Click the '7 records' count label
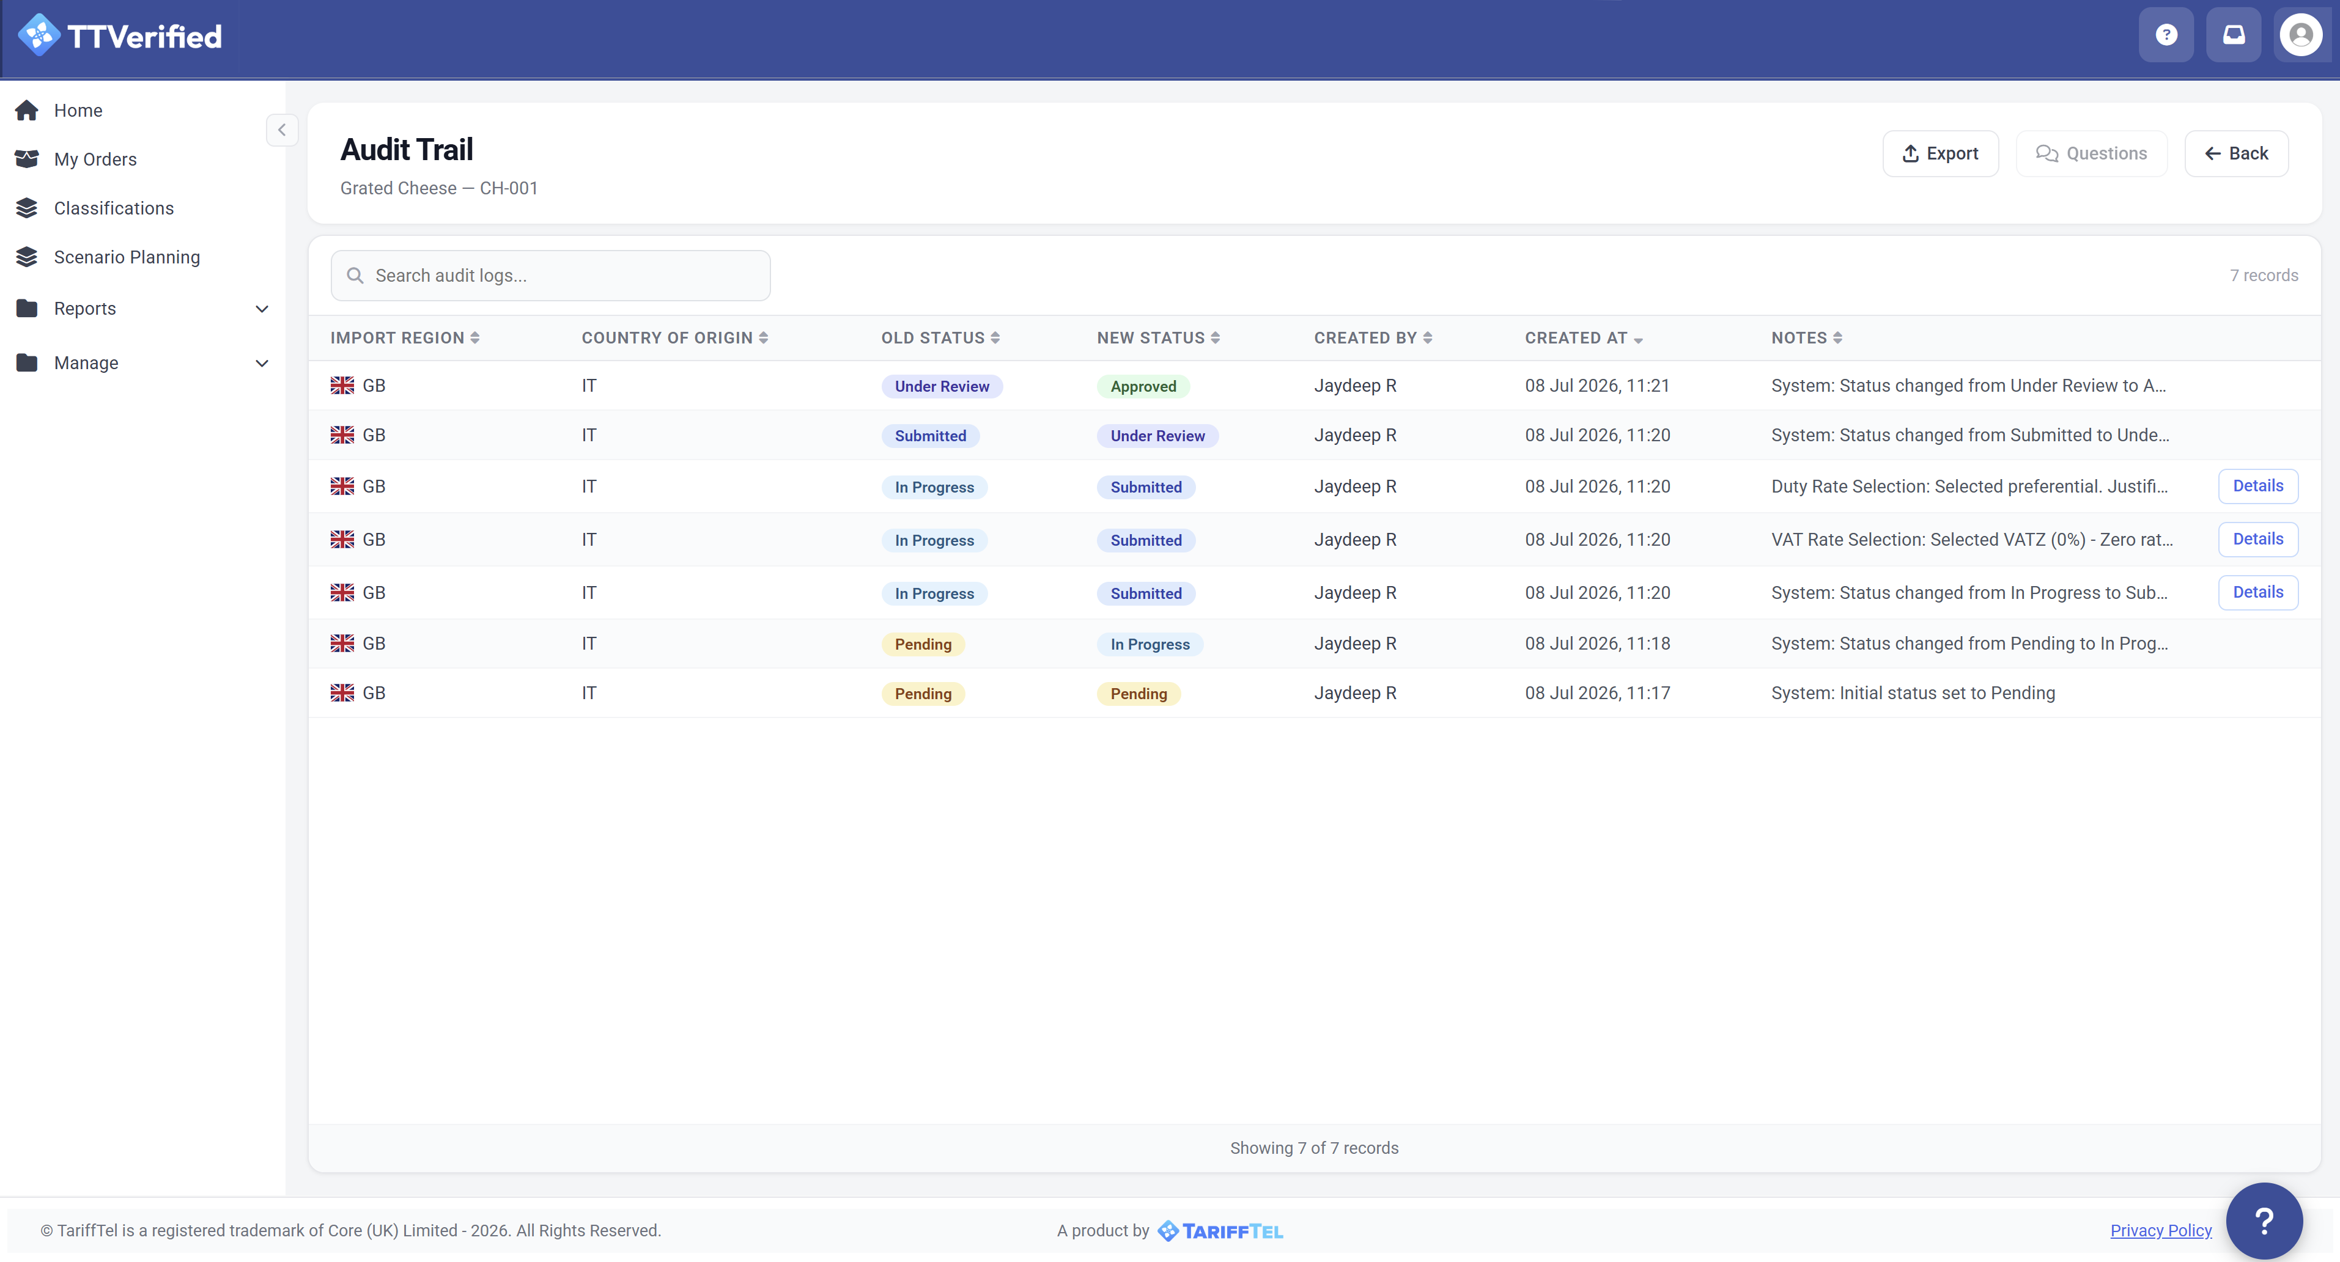2340x1262 pixels. point(2264,275)
